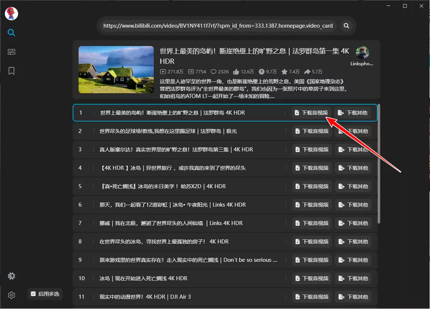Click the video URL input field
This screenshot has height=309, width=430.
coord(215,26)
